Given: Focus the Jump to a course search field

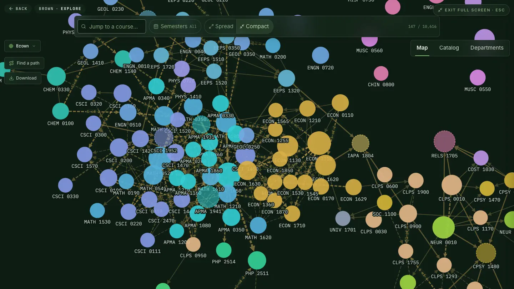Looking at the screenshot, I should point(112,26).
